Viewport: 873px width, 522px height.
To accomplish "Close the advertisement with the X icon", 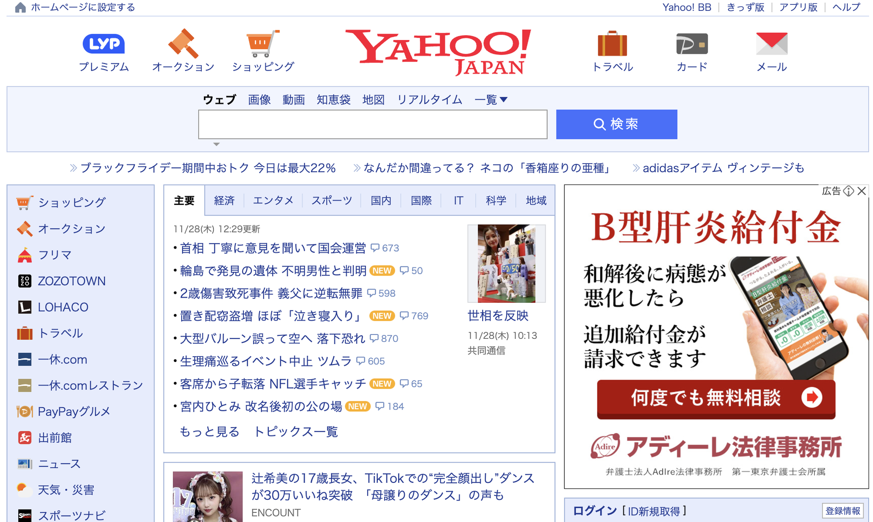I will (x=861, y=191).
